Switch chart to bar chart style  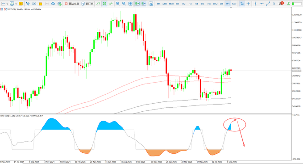(x=98, y=4)
